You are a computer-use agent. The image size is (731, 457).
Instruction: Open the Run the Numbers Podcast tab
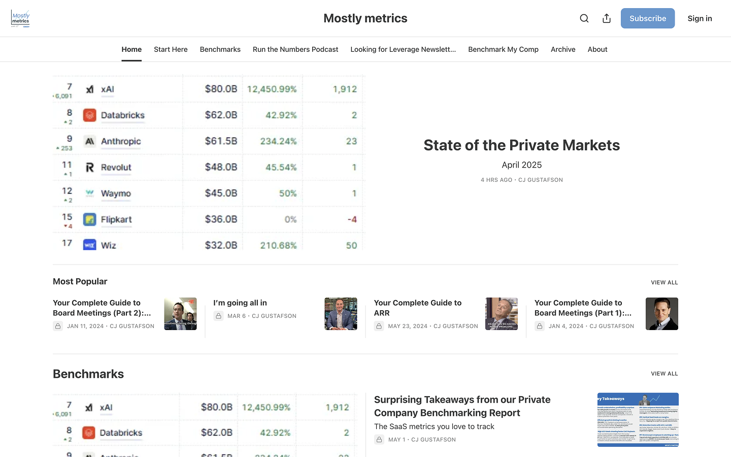click(295, 49)
